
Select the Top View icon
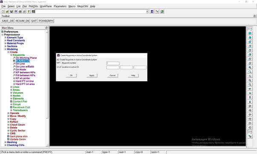(x=250, y=50)
